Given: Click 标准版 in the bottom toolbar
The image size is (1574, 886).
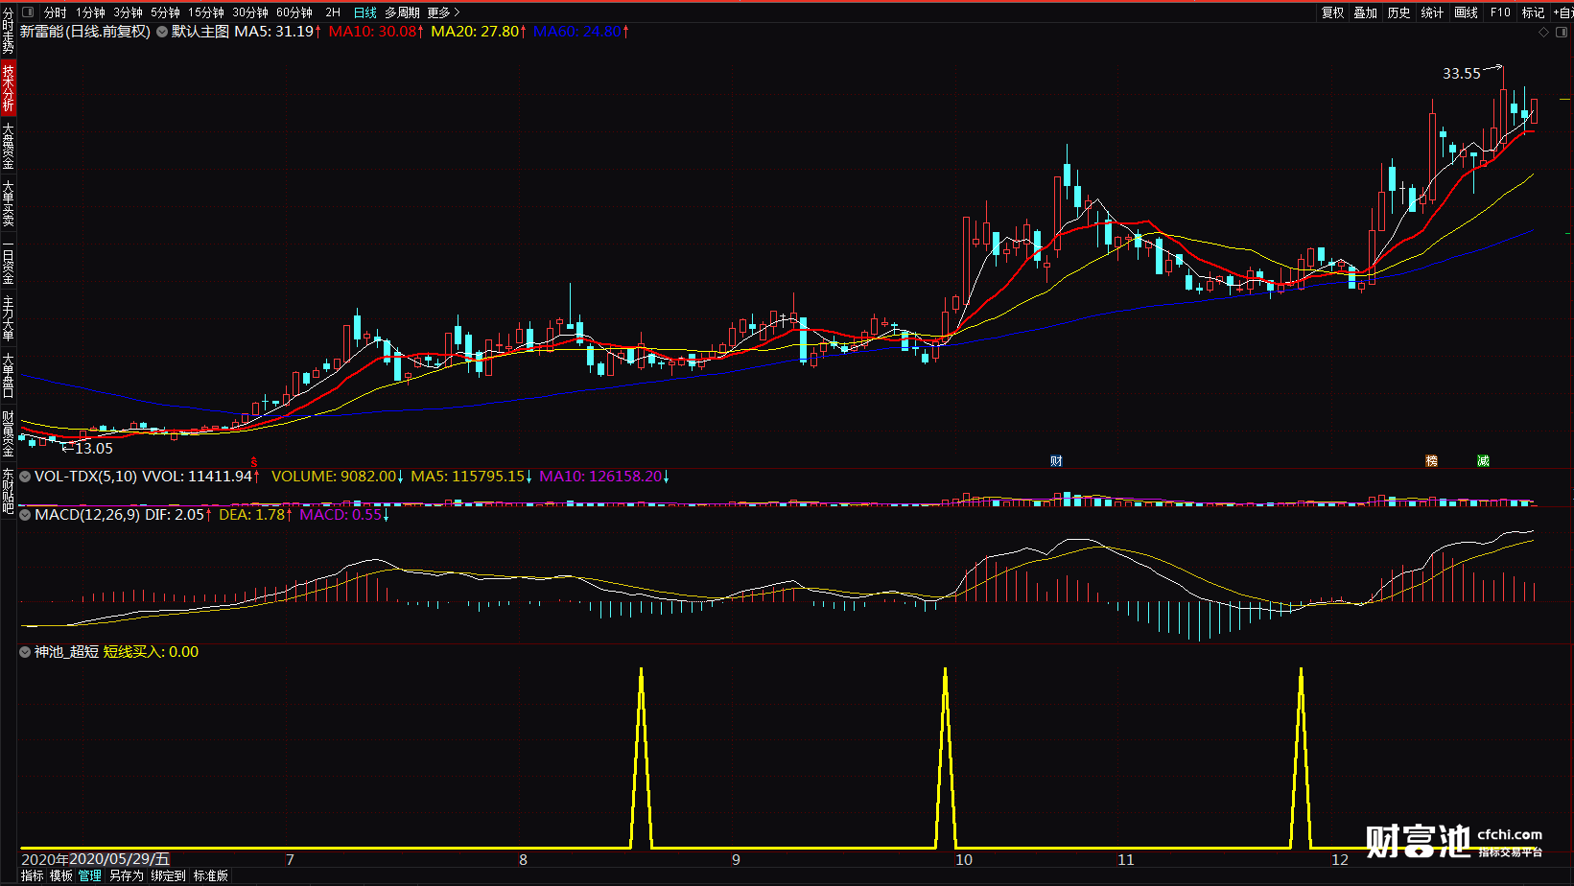Looking at the screenshot, I should tap(211, 876).
